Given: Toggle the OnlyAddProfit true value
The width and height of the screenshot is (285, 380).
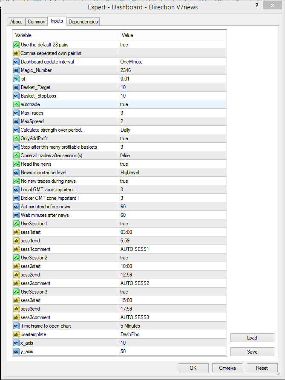Looking at the screenshot, I should point(173,138).
